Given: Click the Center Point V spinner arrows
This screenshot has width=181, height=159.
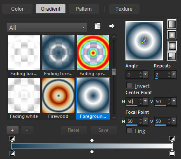Looking at the screenshot, I should click(169, 101).
